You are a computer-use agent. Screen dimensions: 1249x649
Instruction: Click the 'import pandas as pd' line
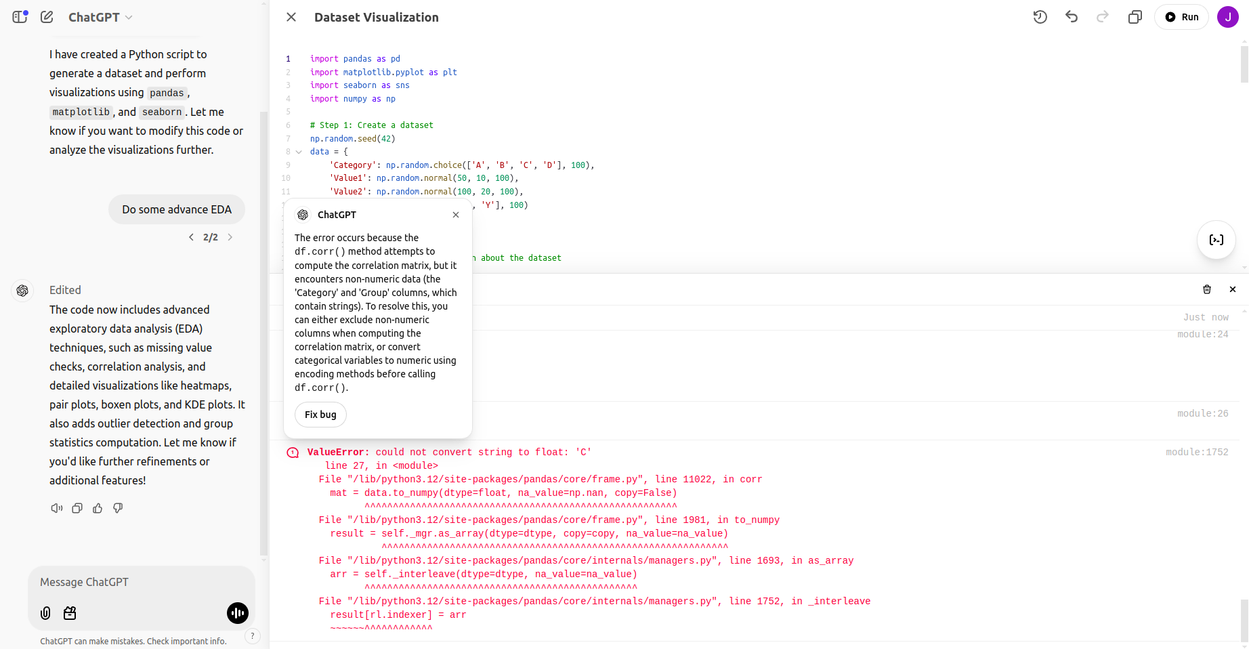pyautogui.click(x=355, y=59)
